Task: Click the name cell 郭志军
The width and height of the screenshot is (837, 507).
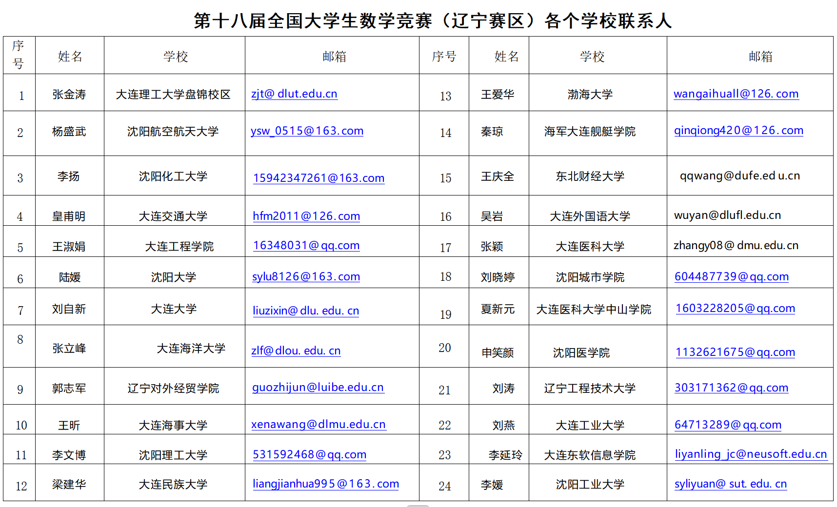Action: (x=69, y=389)
